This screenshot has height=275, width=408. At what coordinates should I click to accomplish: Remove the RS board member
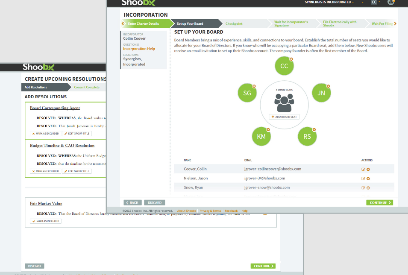point(314,129)
